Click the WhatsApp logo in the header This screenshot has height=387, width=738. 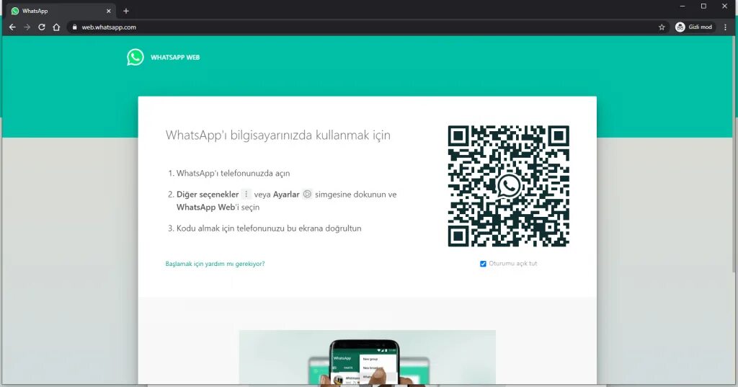pos(135,57)
